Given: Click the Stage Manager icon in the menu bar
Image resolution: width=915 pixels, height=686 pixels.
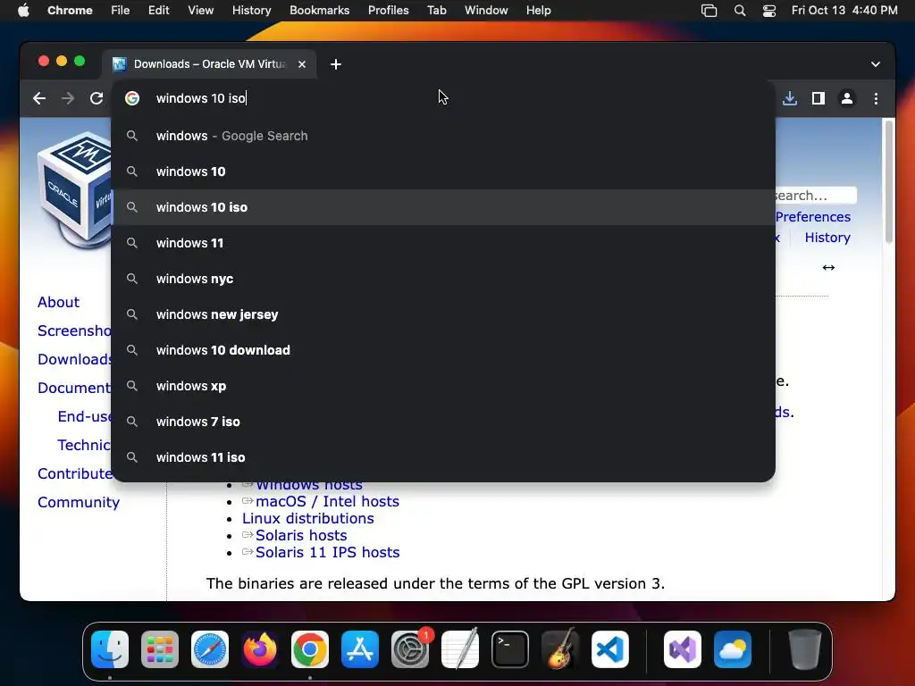Looking at the screenshot, I should click(x=709, y=11).
